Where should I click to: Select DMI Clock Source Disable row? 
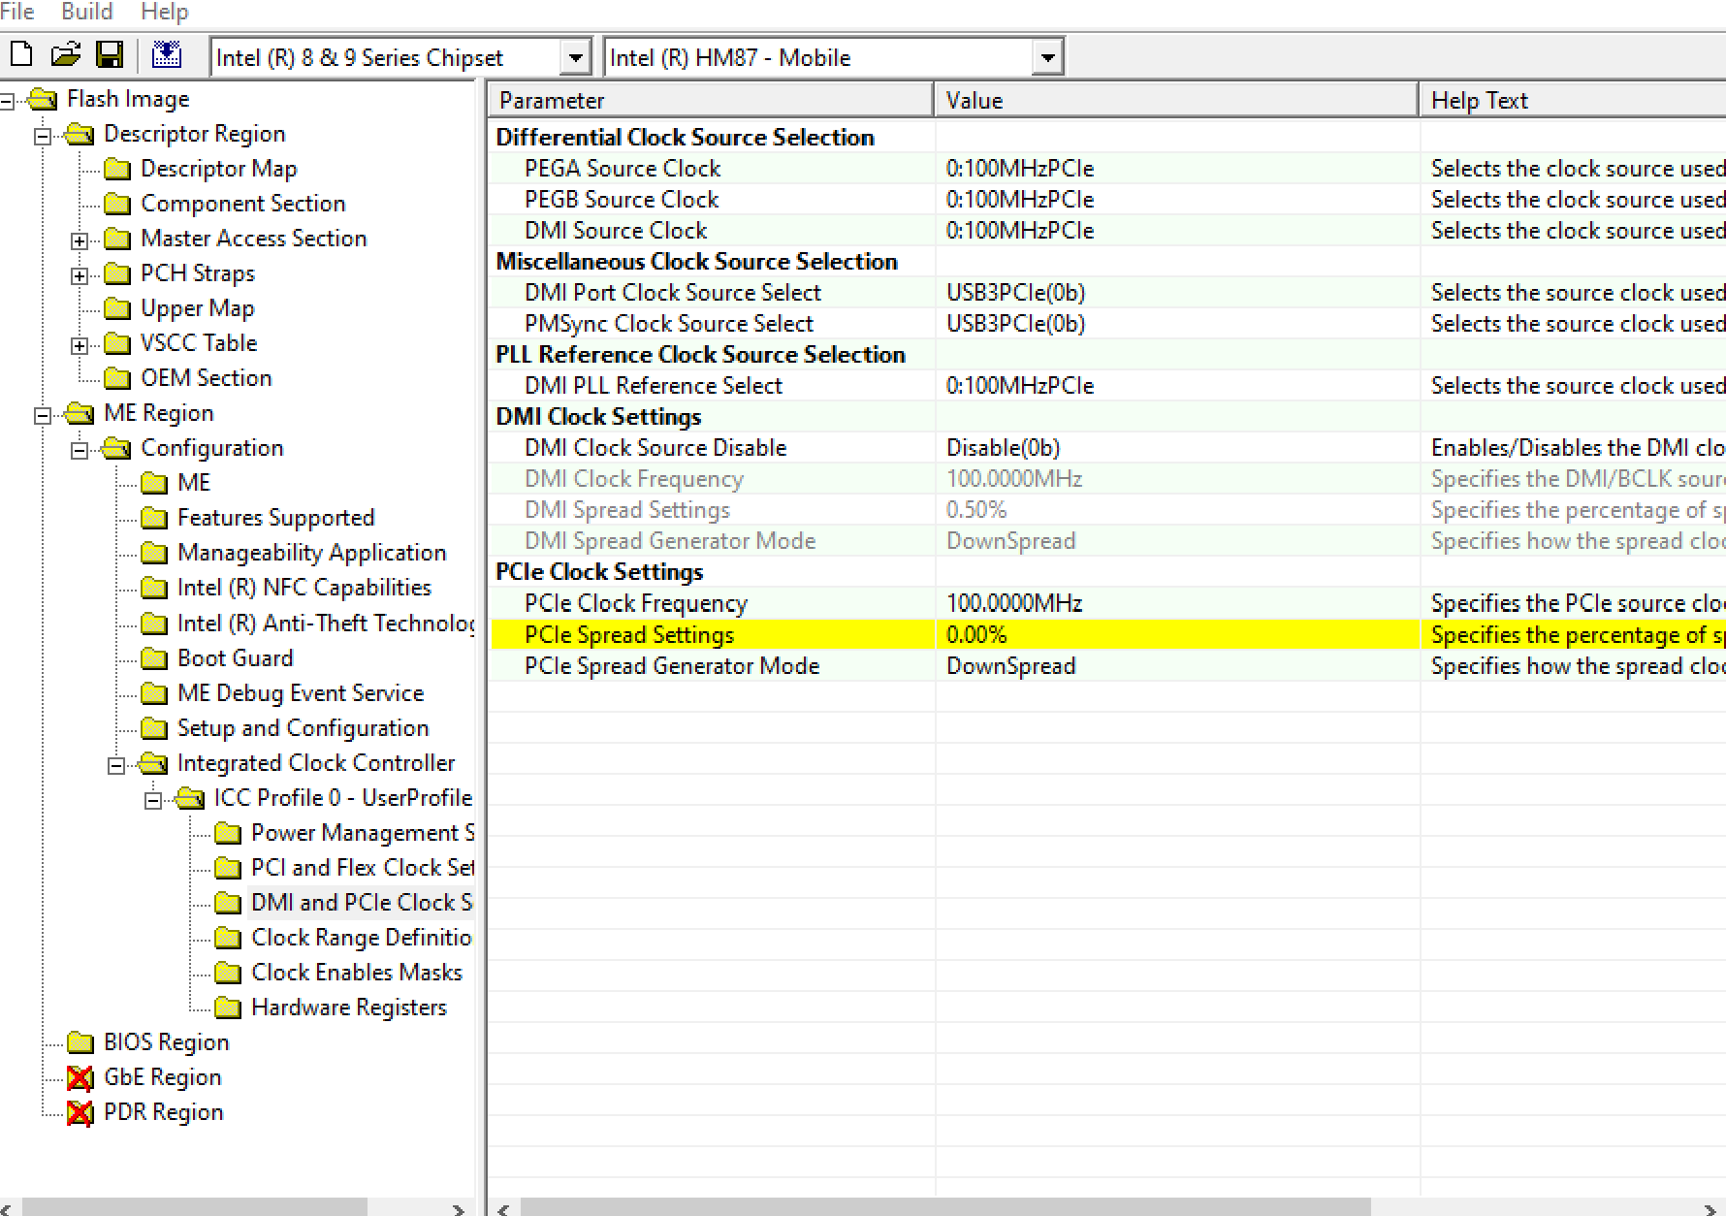click(x=1107, y=448)
